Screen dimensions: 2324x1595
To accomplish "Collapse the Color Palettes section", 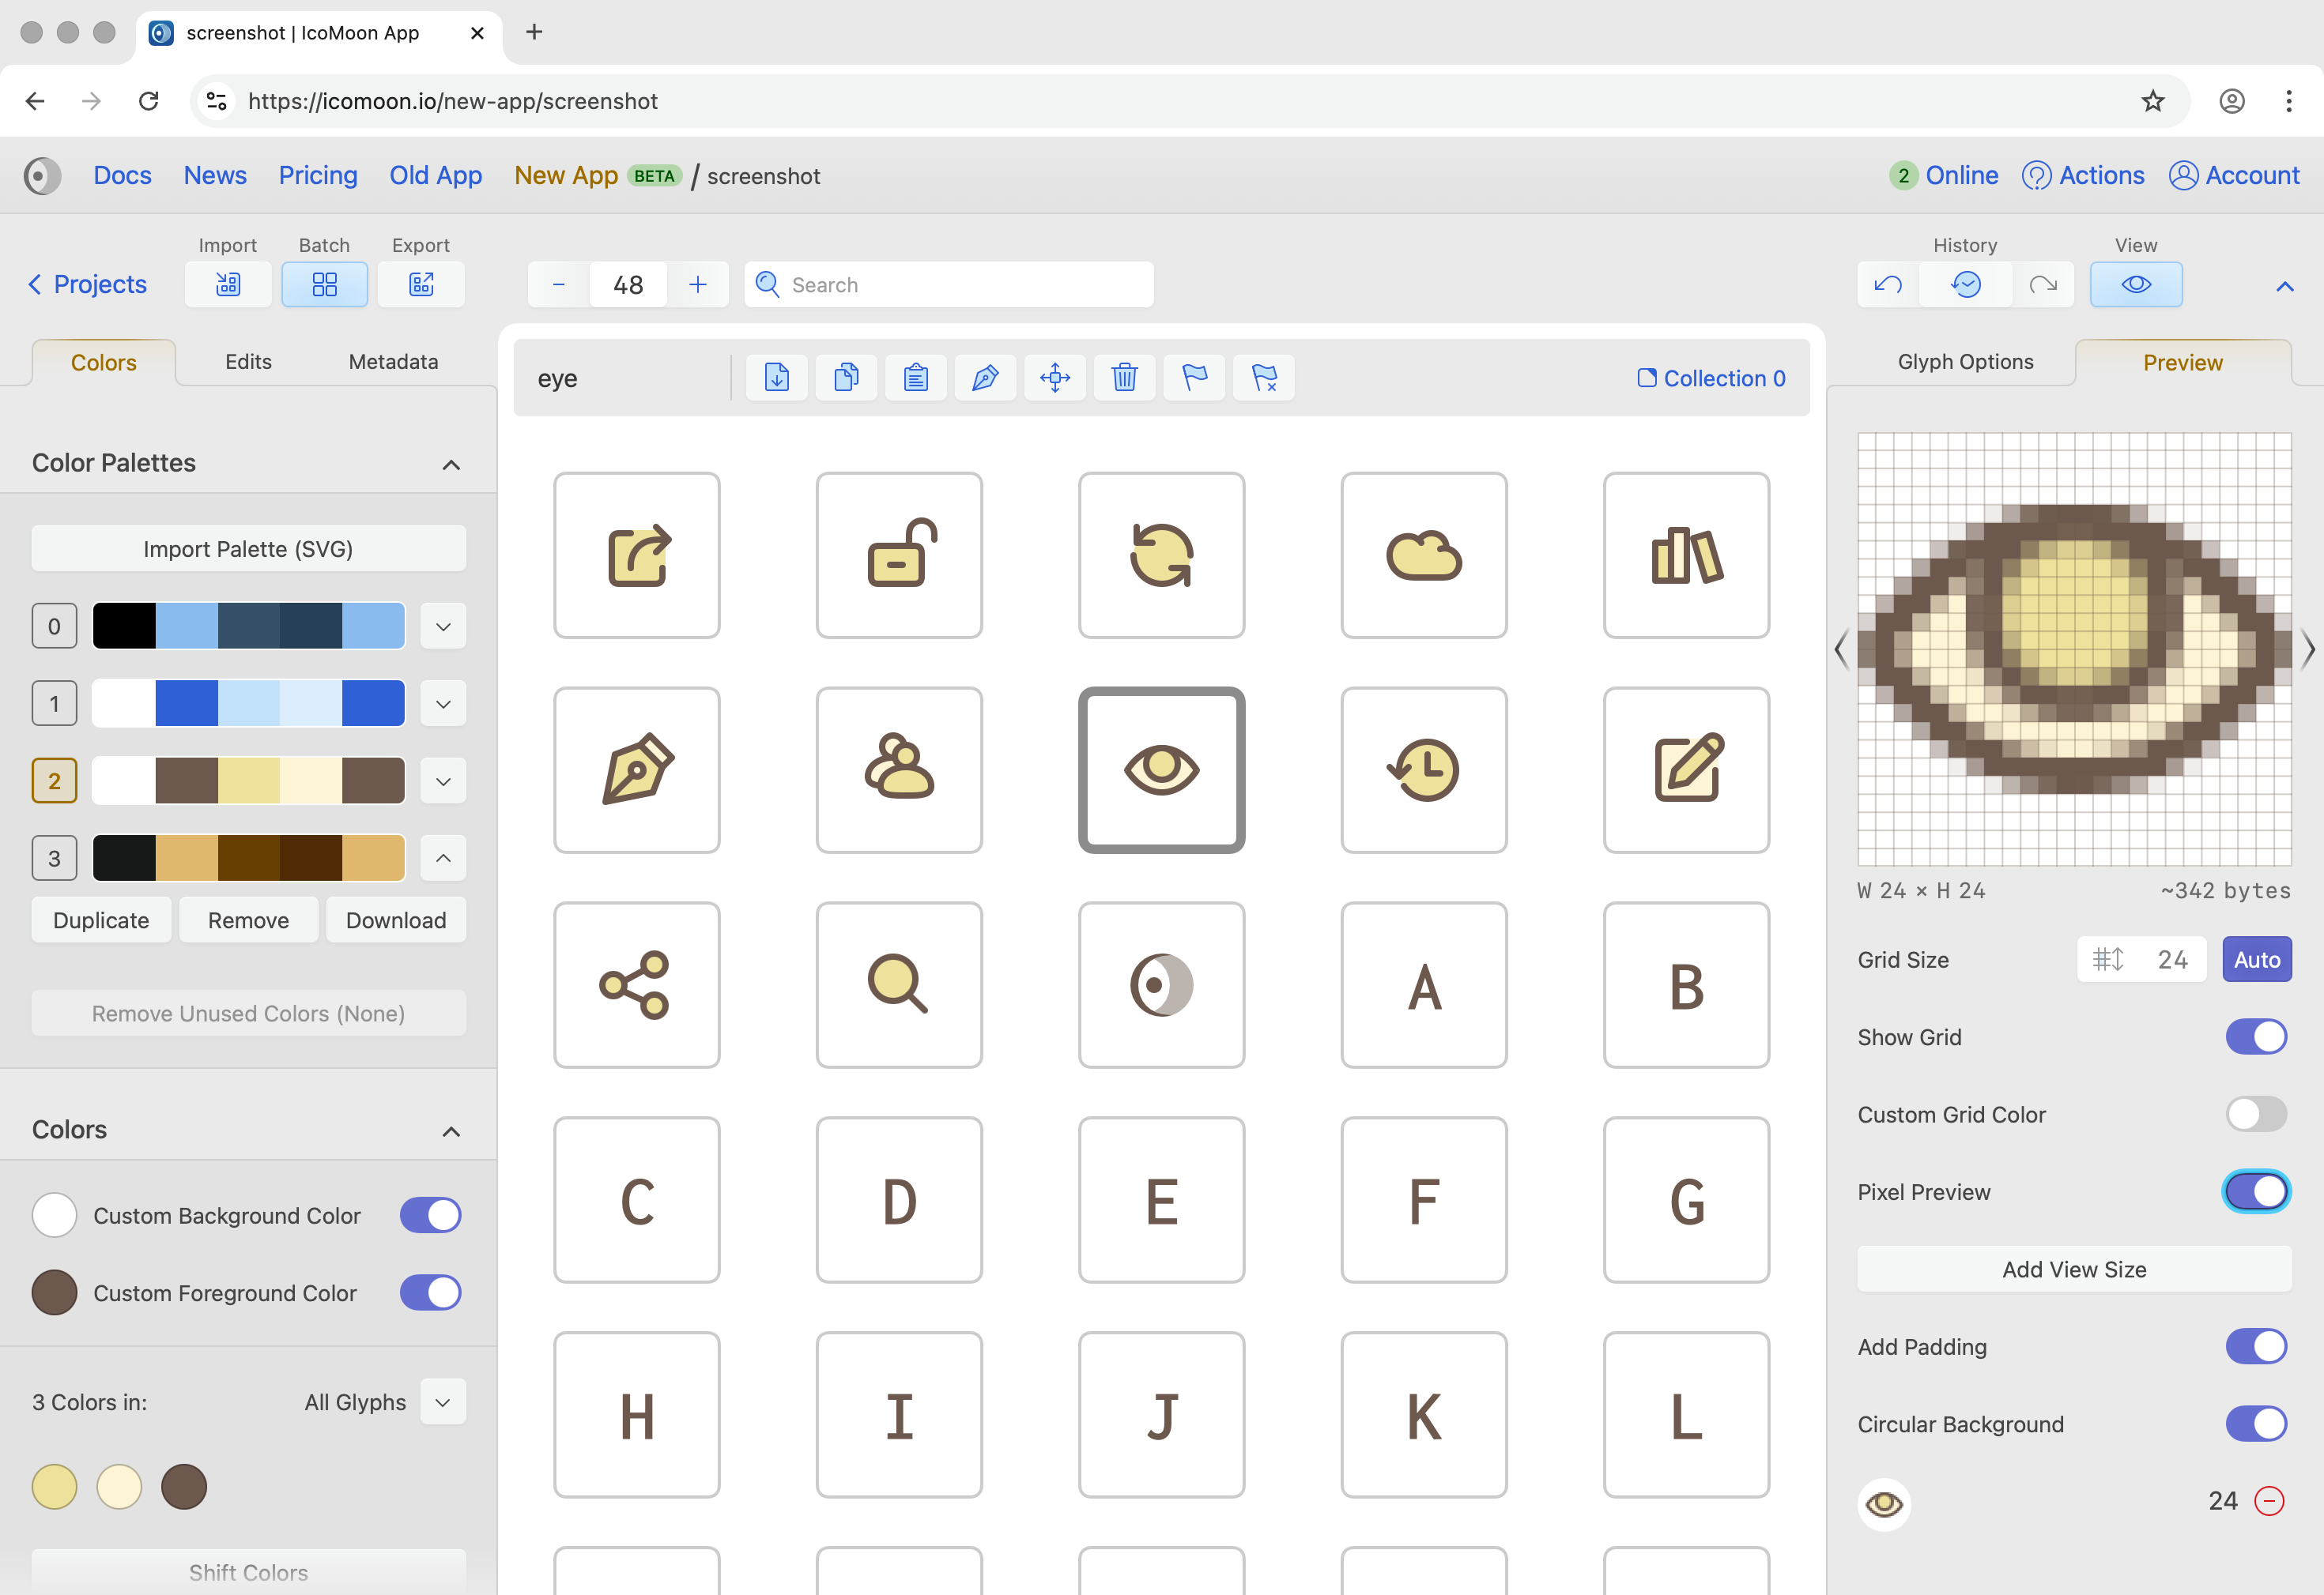I will click(x=451, y=464).
